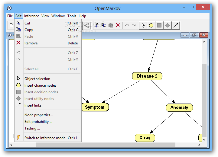Screen dimensions: 218x157
Task: Click Insert decision nodes menu entry
Action: [48, 92]
